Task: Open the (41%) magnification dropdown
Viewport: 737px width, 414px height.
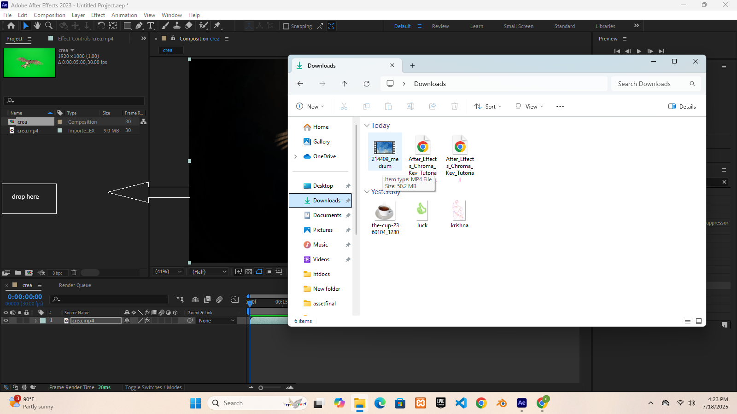Action: (x=168, y=272)
